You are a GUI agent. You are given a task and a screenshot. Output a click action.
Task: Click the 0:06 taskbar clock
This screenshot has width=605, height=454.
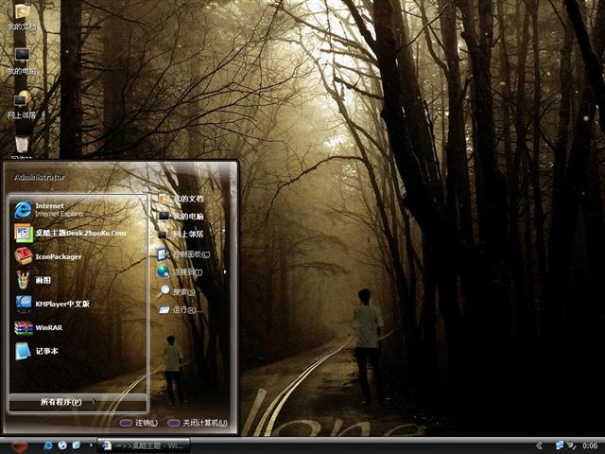(590, 445)
